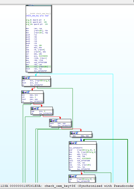Click group icon on 'jz loc_13F261F57' node
The image size is (134, 189).
pos(56,121)
